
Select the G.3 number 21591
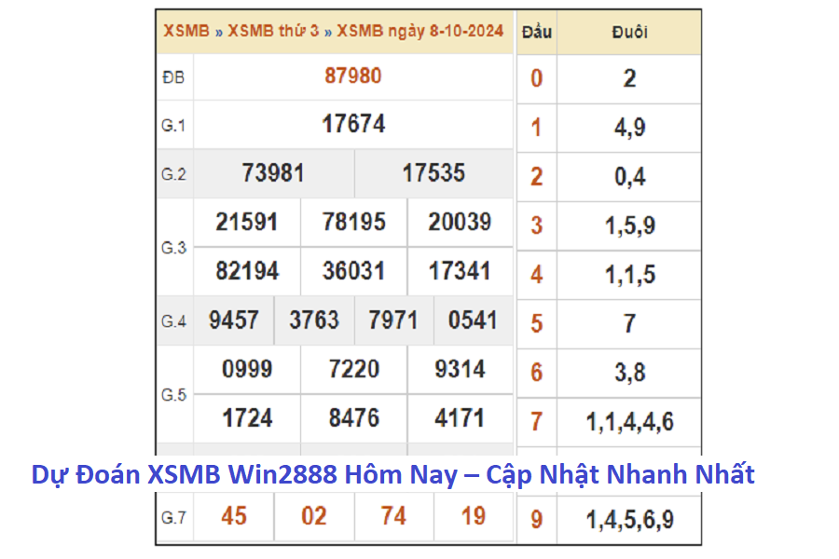[x=247, y=223]
